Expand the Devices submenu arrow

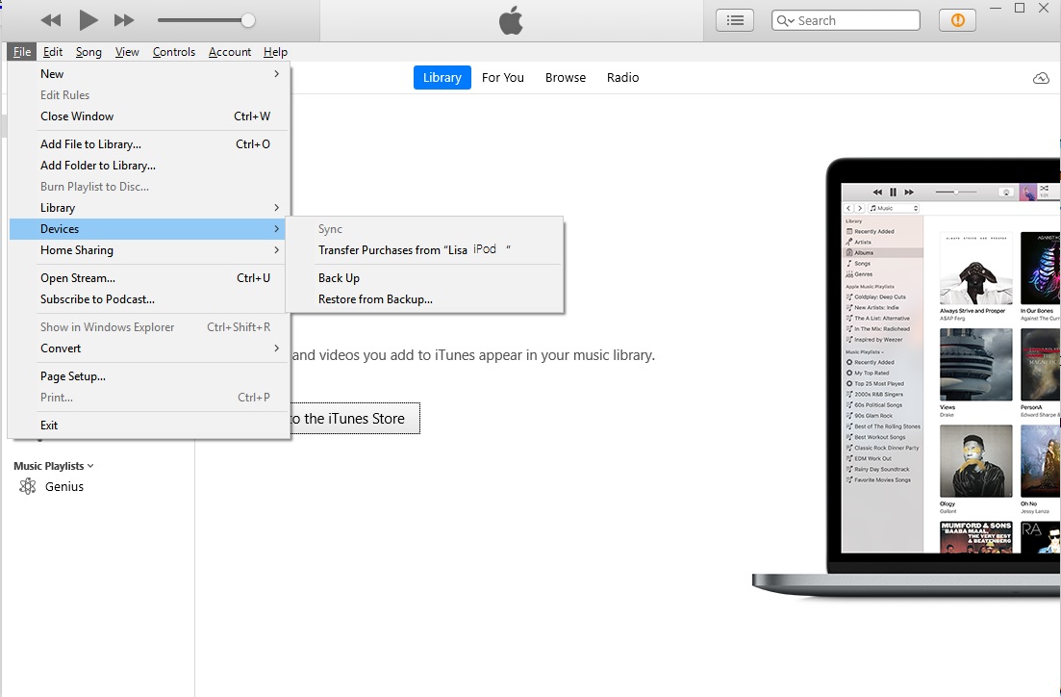point(277,229)
